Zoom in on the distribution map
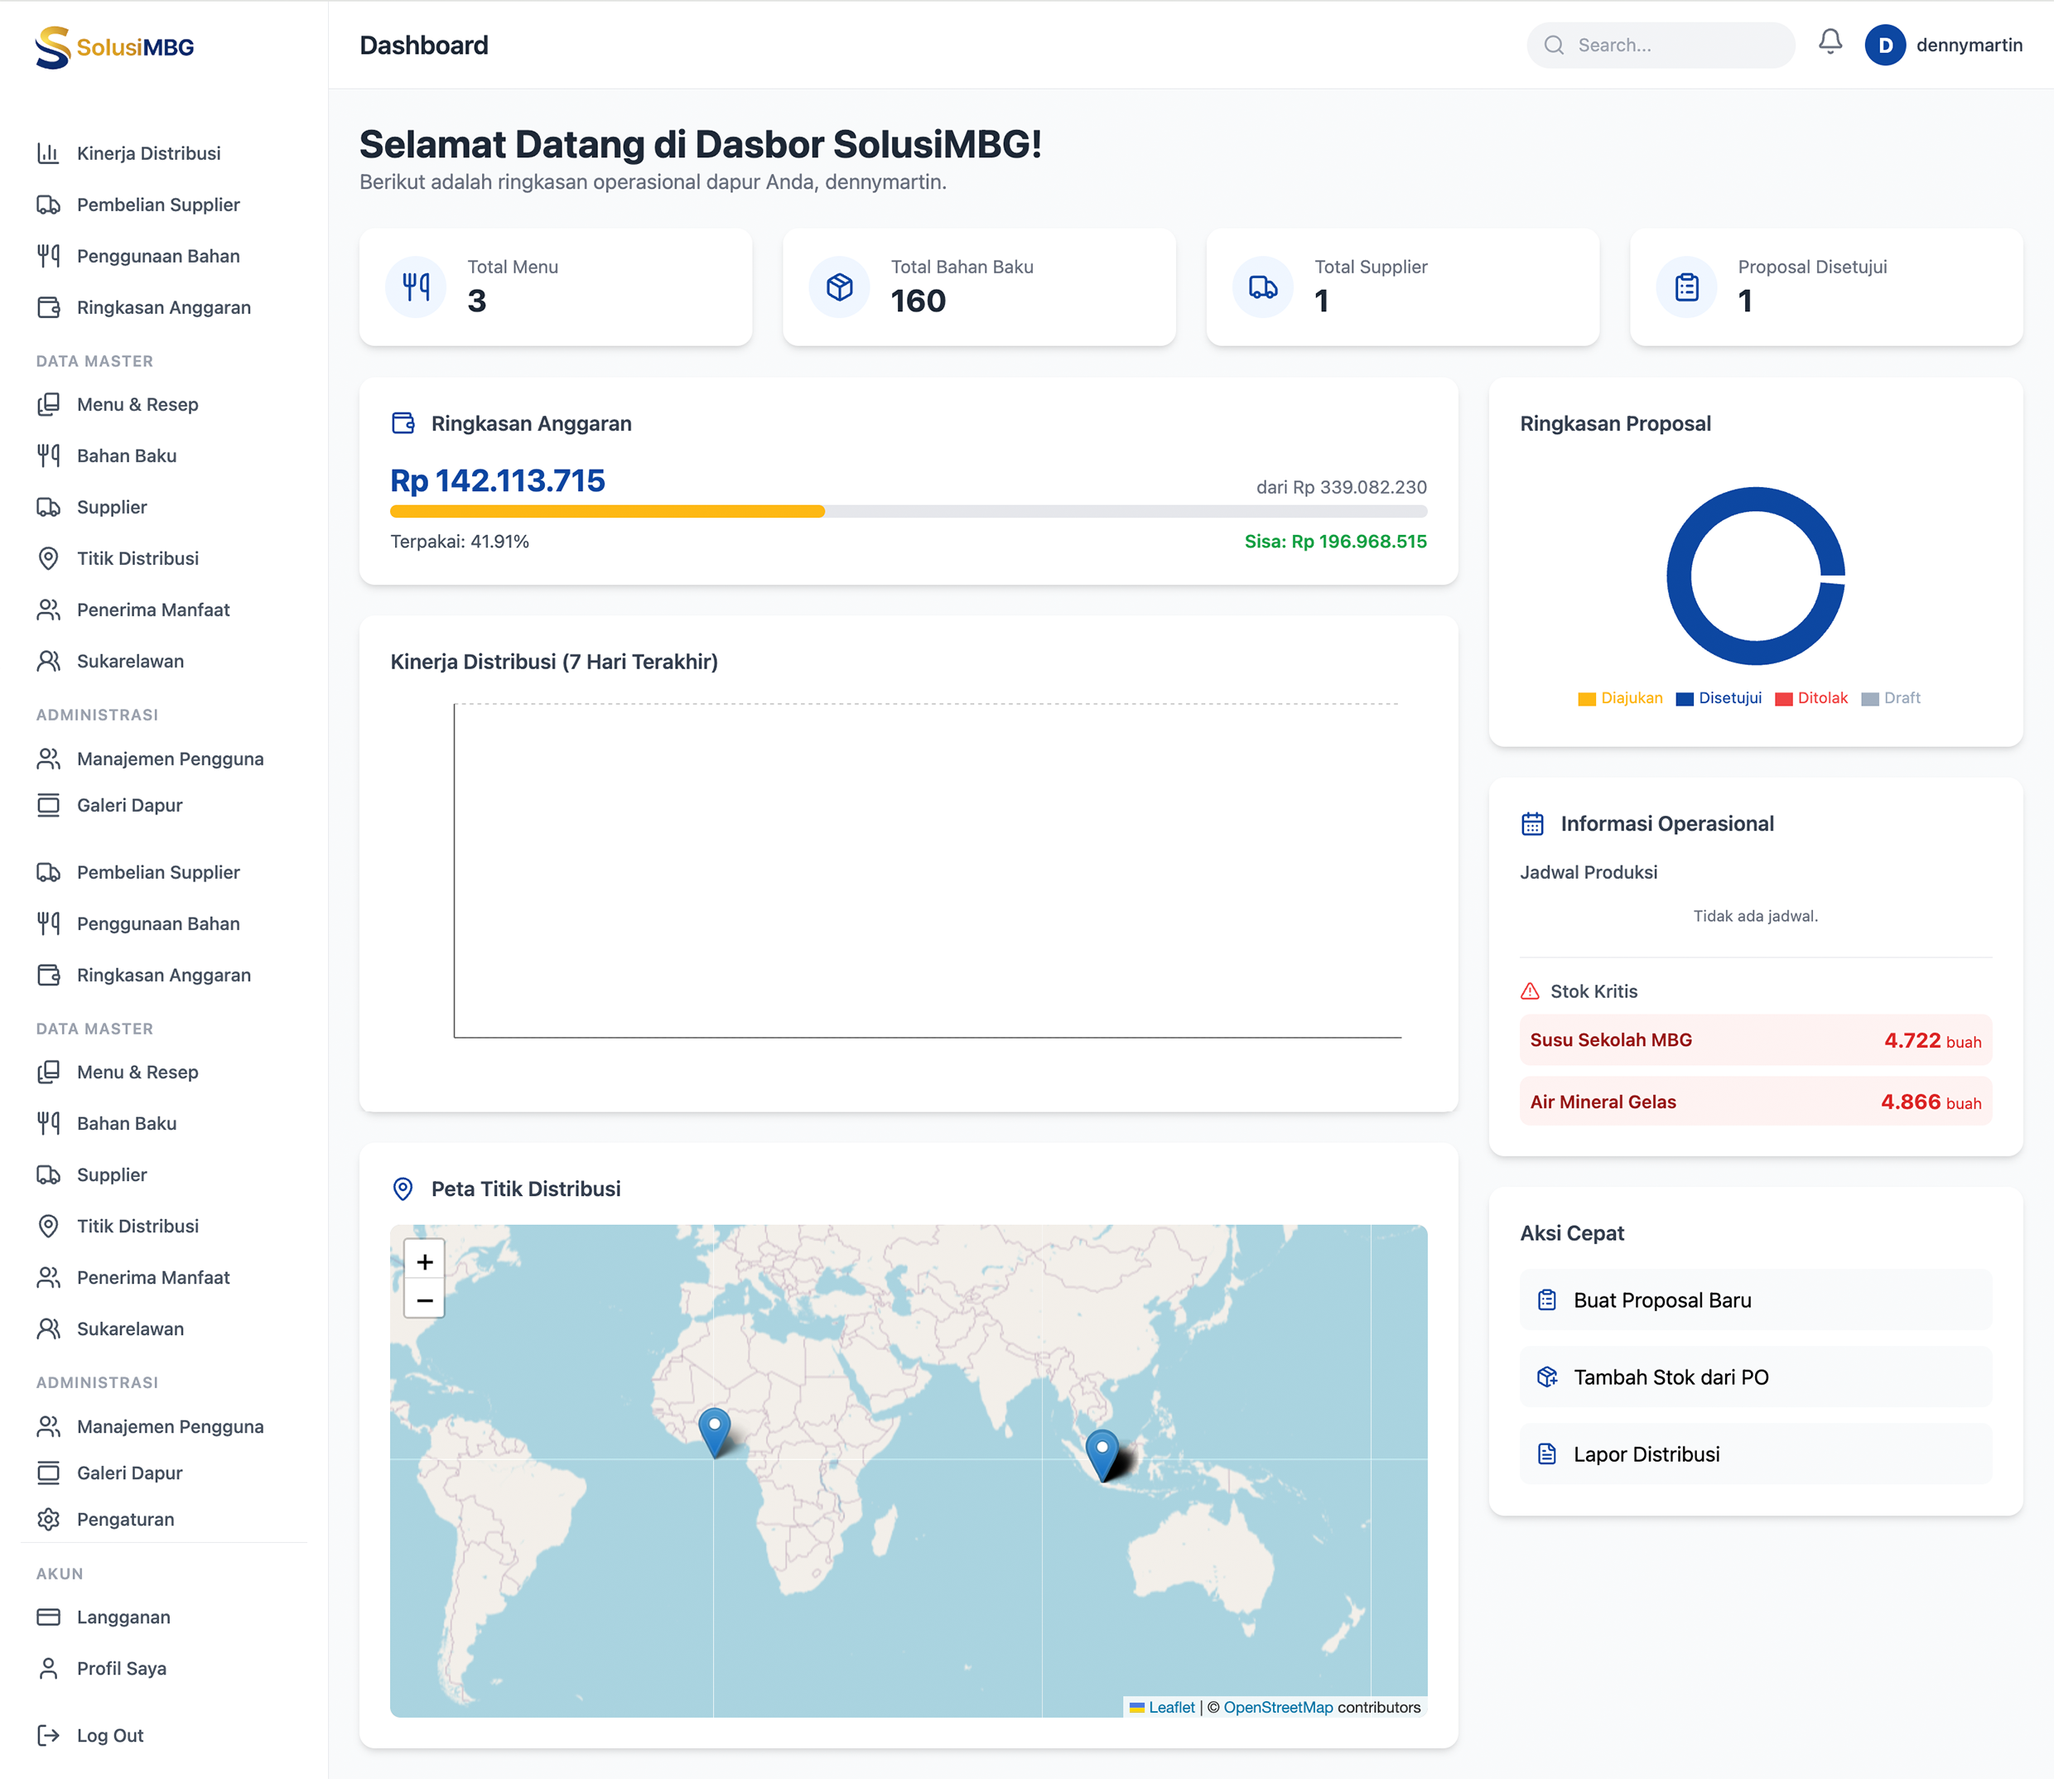 (x=424, y=1261)
